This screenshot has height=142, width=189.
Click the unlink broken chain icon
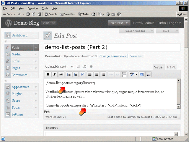[x=118, y=74]
